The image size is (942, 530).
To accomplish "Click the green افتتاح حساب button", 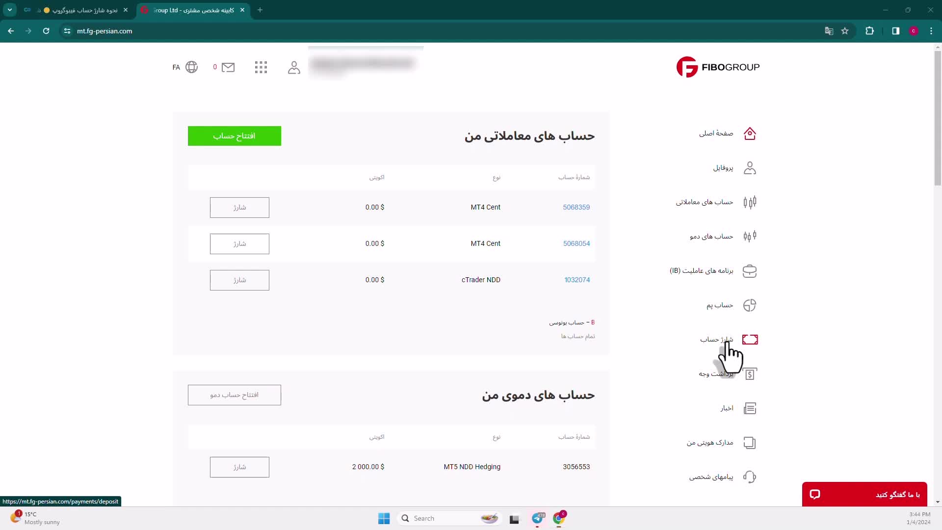I will click(x=234, y=136).
